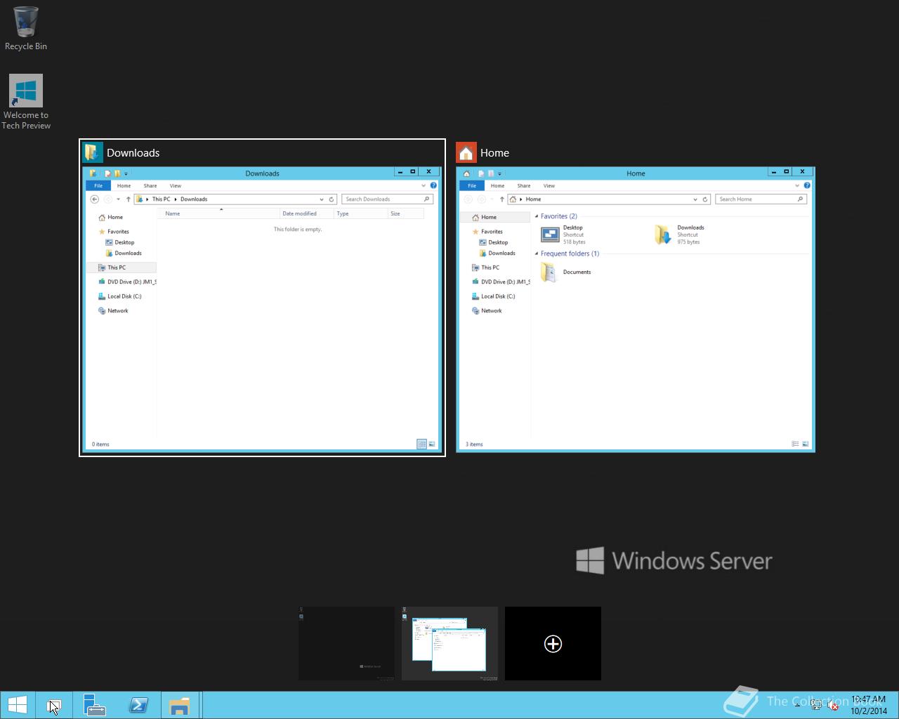Launch Server Manager from the taskbar

coord(94,706)
